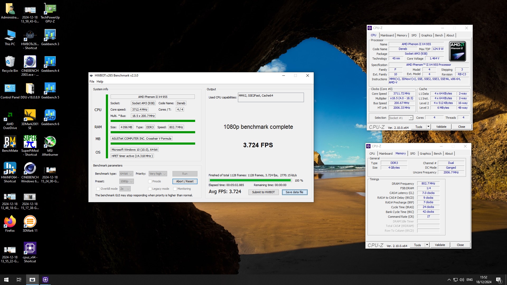This screenshot has height=285, width=507.
Task: Open the Benchmark type 64-bit dropdown
Action: pos(126,174)
